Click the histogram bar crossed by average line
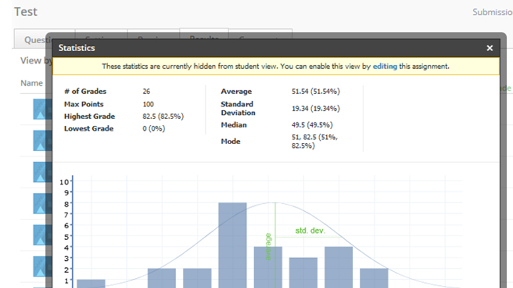 click(268, 267)
